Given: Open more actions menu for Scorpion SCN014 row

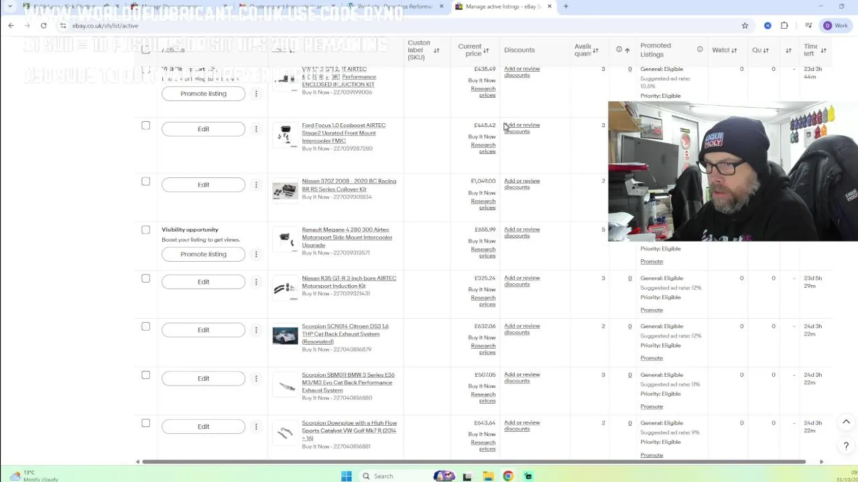Looking at the screenshot, I should point(256,330).
